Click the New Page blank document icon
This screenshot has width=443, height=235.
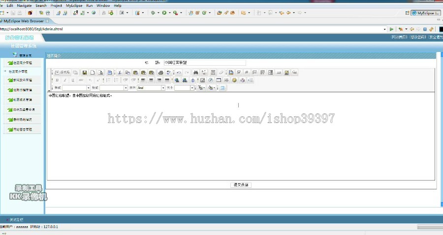(93, 73)
